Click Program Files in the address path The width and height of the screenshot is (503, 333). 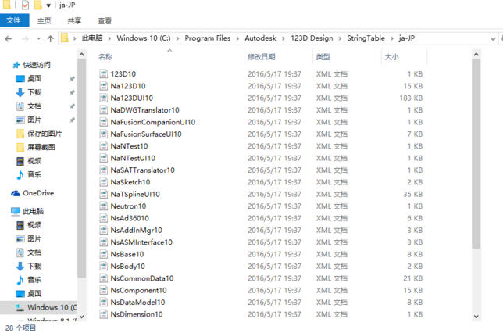207,38
